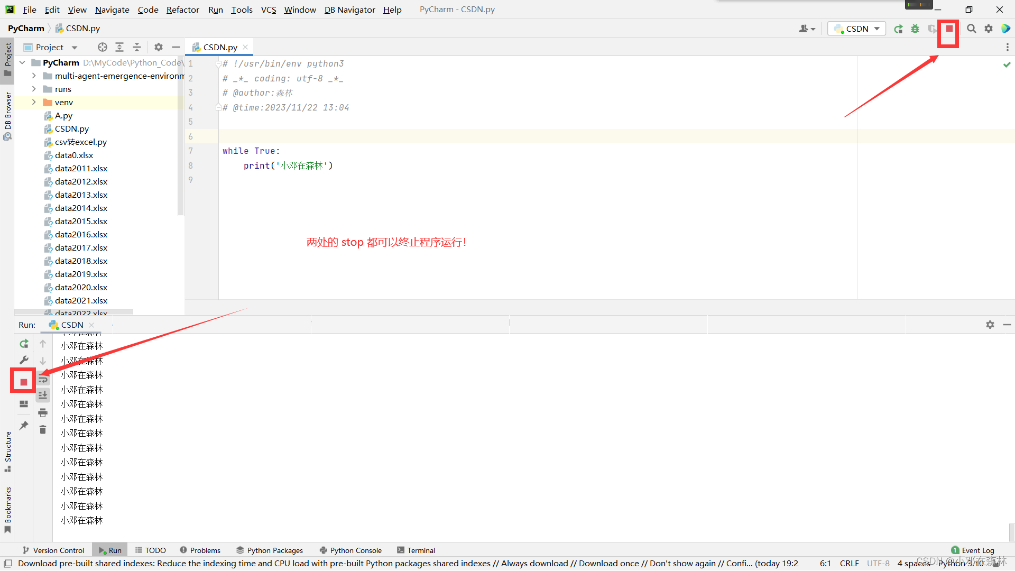
Task: Click the Soft-wrap output icon
Action: tap(43, 379)
